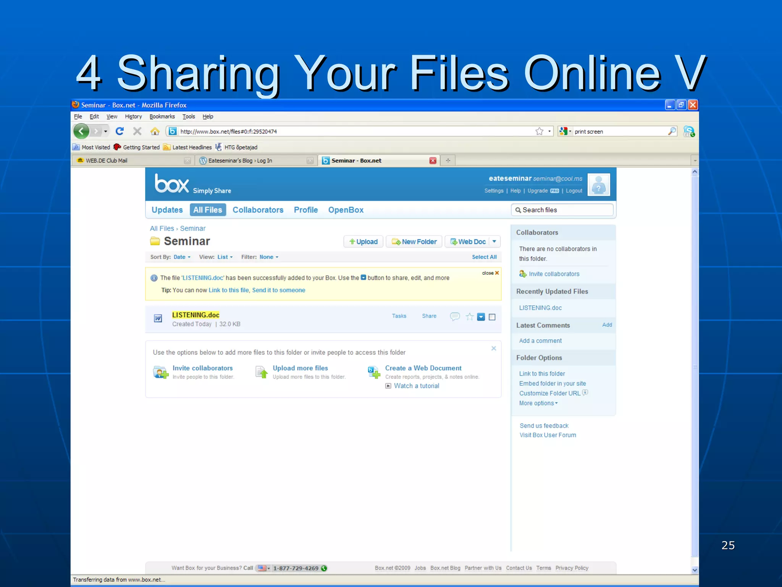This screenshot has height=587, width=782.
Task: Click the Create a Web Document icon
Action: 374,372
